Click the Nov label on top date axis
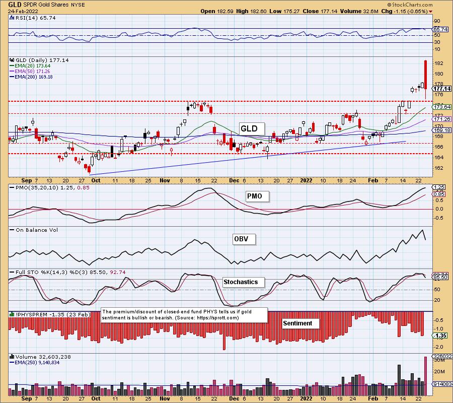 coord(165,180)
